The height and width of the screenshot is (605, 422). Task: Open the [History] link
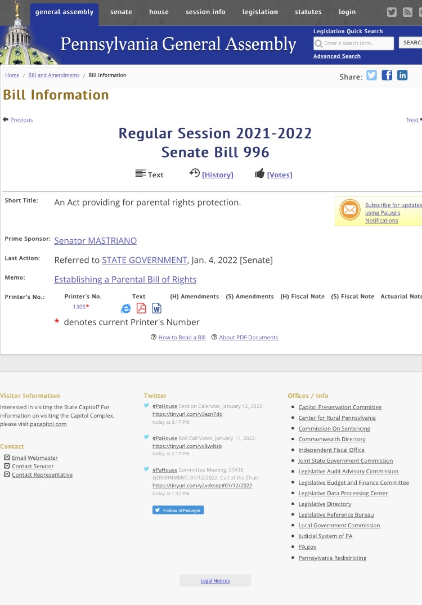click(218, 175)
